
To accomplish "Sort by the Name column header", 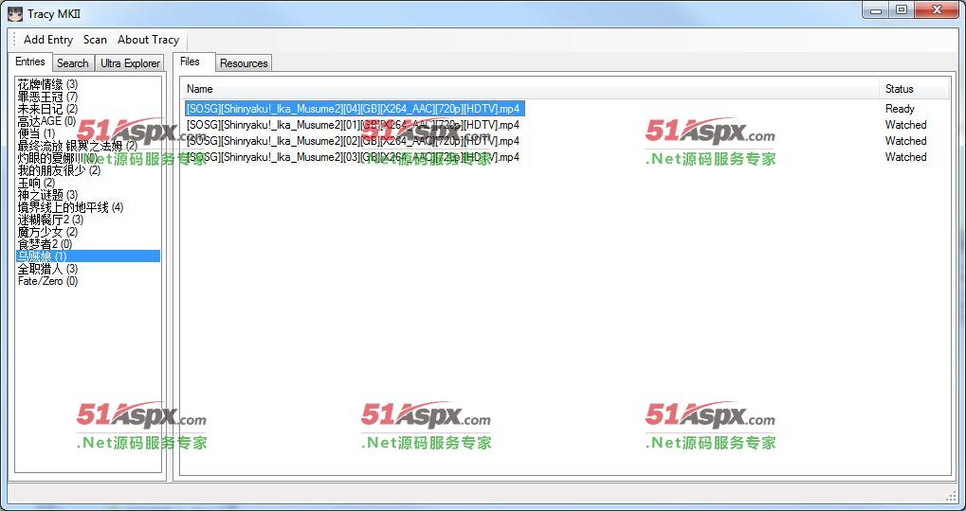I will coord(531,89).
